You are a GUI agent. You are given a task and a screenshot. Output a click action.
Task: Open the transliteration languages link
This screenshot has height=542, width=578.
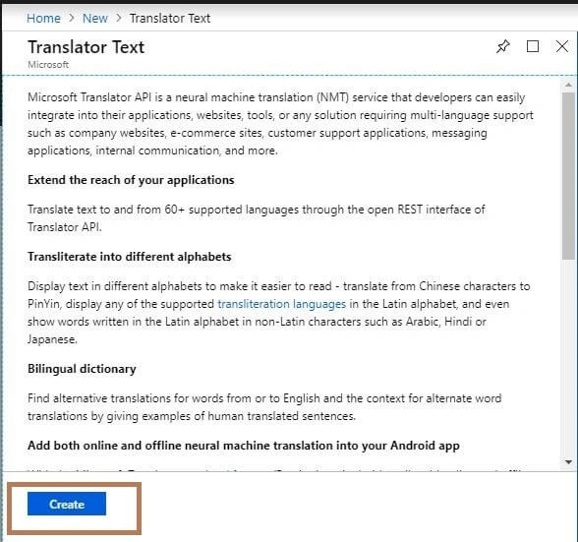(281, 304)
